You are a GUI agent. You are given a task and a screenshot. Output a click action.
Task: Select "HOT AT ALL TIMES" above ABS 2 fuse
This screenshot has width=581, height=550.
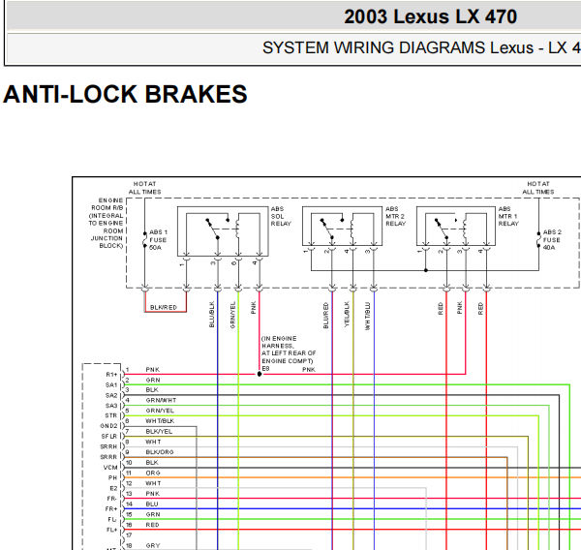[538, 188]
